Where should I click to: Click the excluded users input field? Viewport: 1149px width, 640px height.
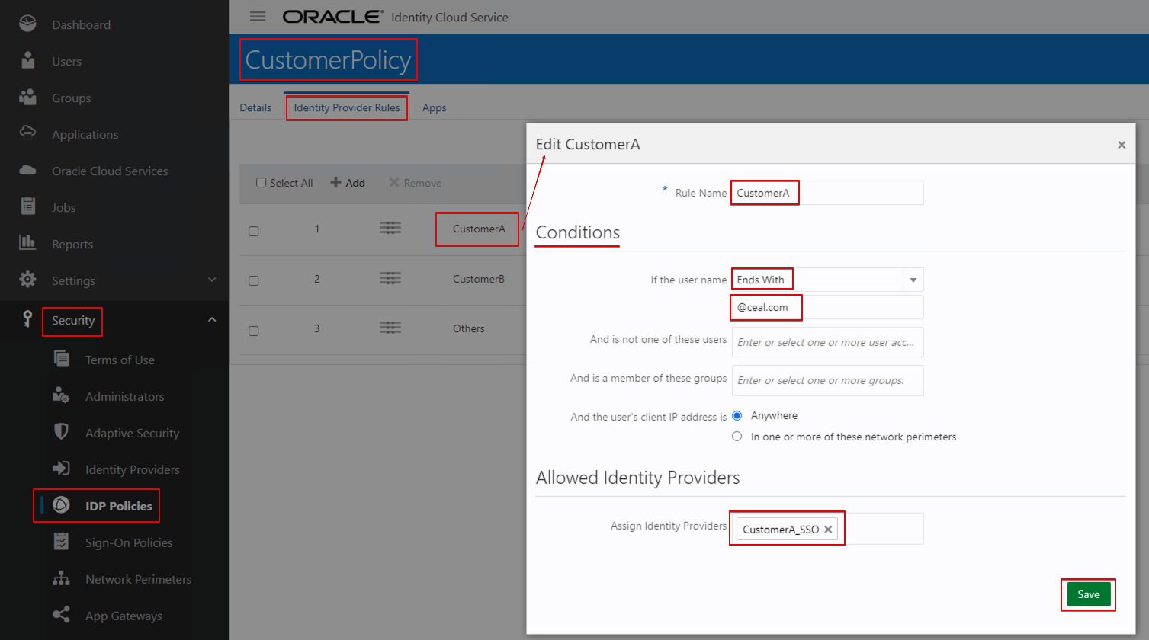(827, 342)
